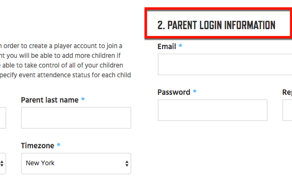Click the asterisk after Parent last name
This screenshot has width=292, height=193.
pyautogui.click(x=83, y=99)
